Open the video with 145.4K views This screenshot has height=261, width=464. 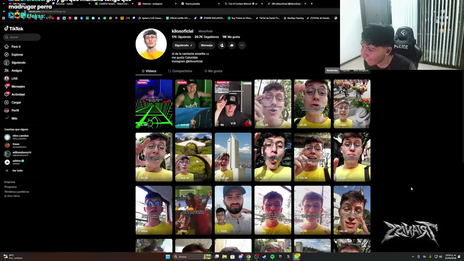(352, 210)
